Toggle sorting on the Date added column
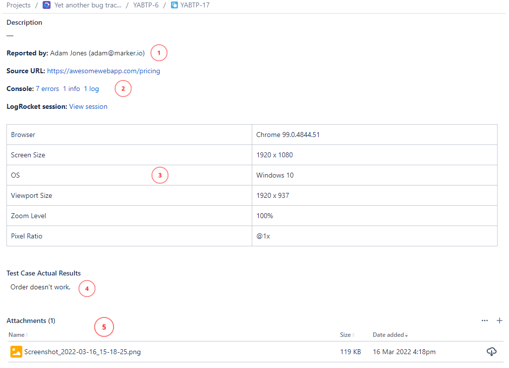This screenshot has width=509, height=368. [390, 335]
